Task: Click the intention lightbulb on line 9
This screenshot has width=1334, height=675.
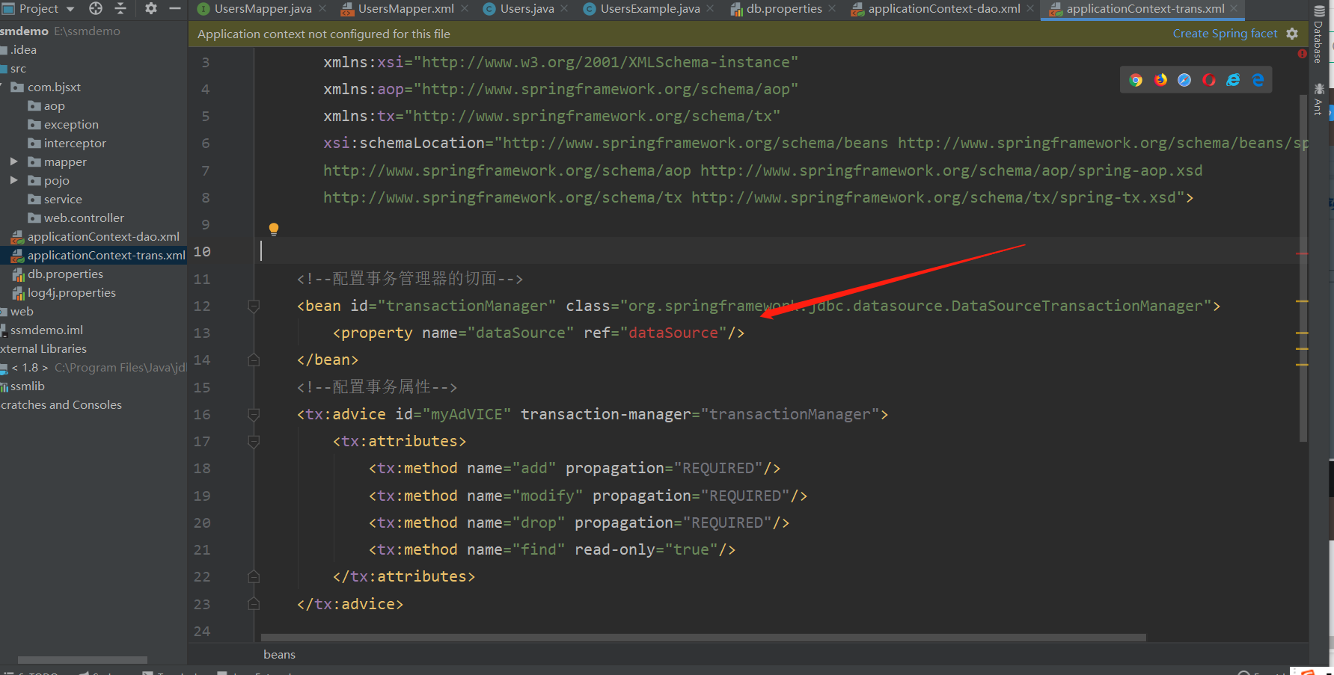Action: coord(274,229)
